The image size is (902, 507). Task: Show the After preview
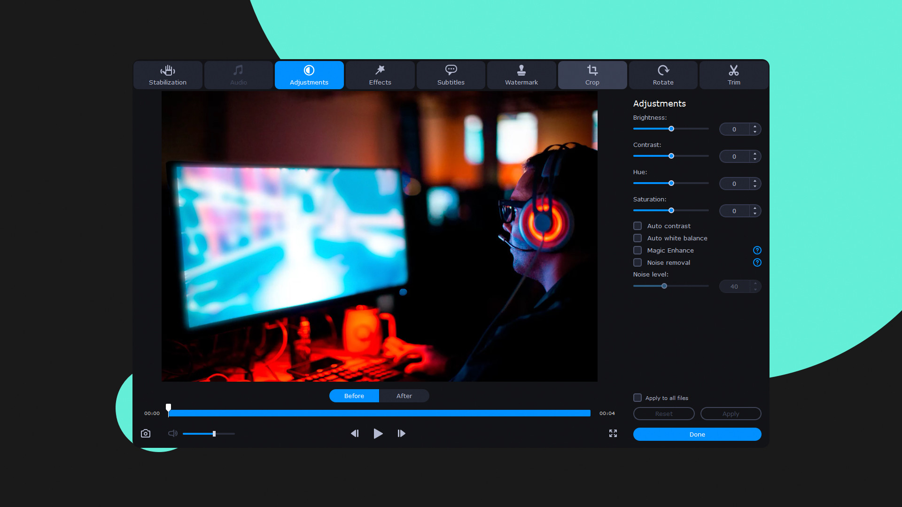coord(404,396)
